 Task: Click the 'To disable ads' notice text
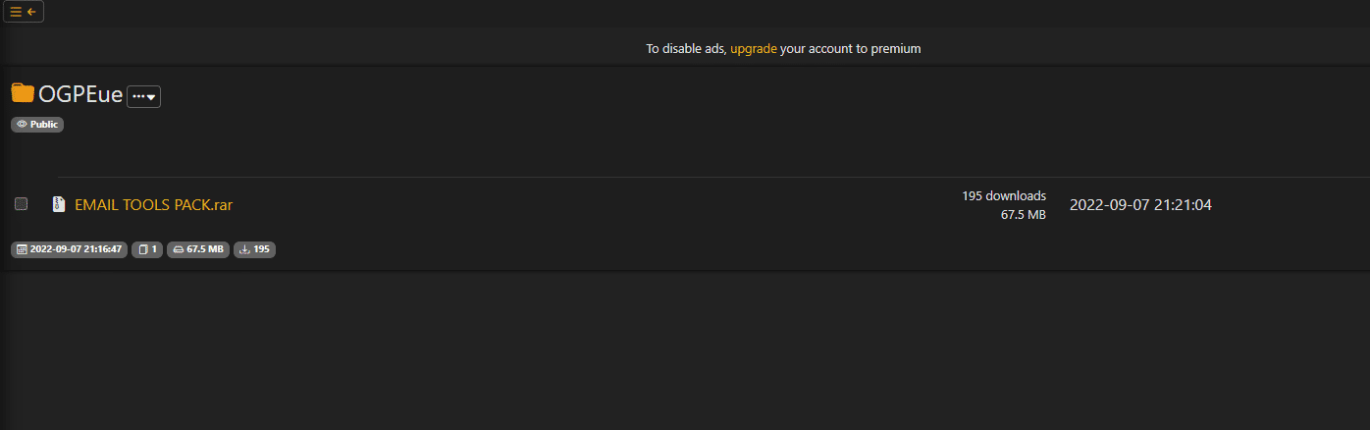(685, 48)
